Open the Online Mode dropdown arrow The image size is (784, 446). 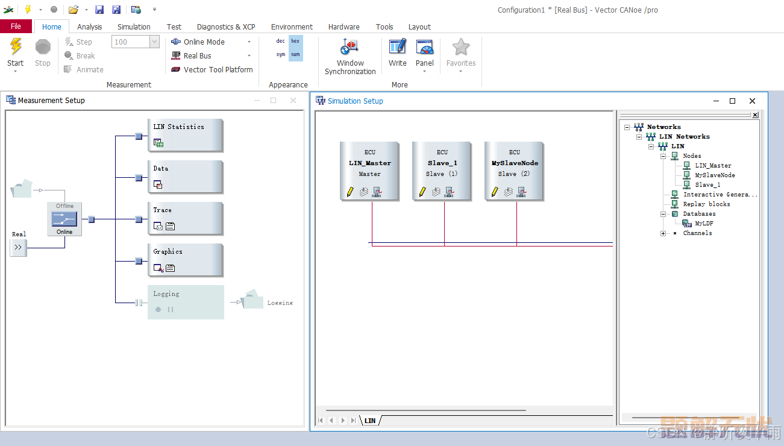pyautogui.click(x=249, y=42)
